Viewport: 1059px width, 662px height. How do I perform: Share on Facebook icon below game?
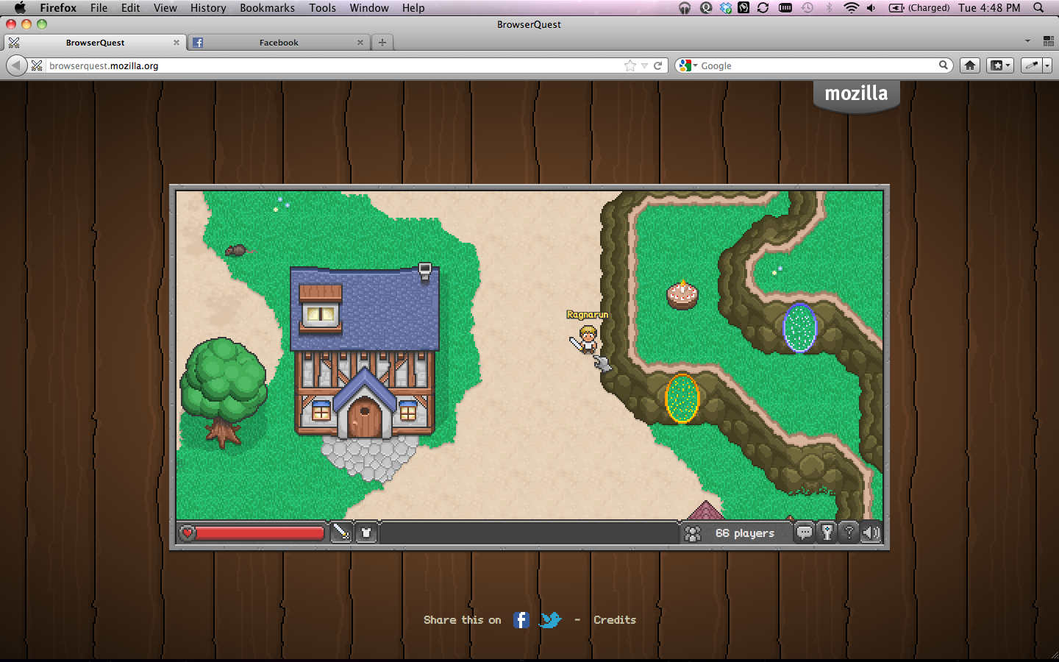pyautogui.click(x=521, y=620)
